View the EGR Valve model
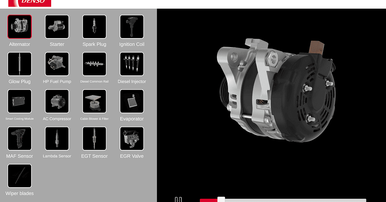Image resolution: width=386 pixels, height=202 pixels. coord(132,139)
